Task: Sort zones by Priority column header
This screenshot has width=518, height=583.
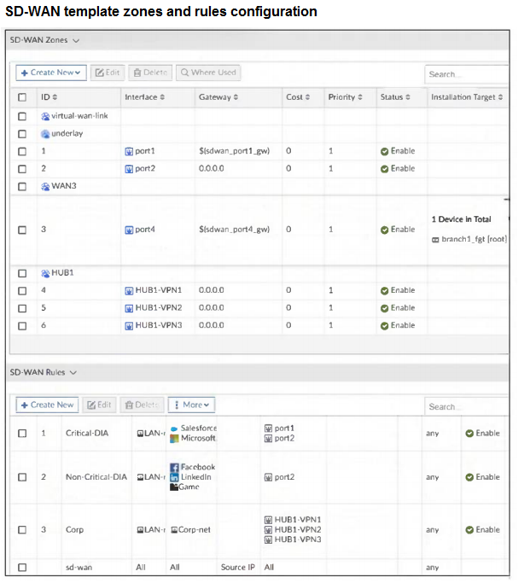Action: tap(345, 97)
